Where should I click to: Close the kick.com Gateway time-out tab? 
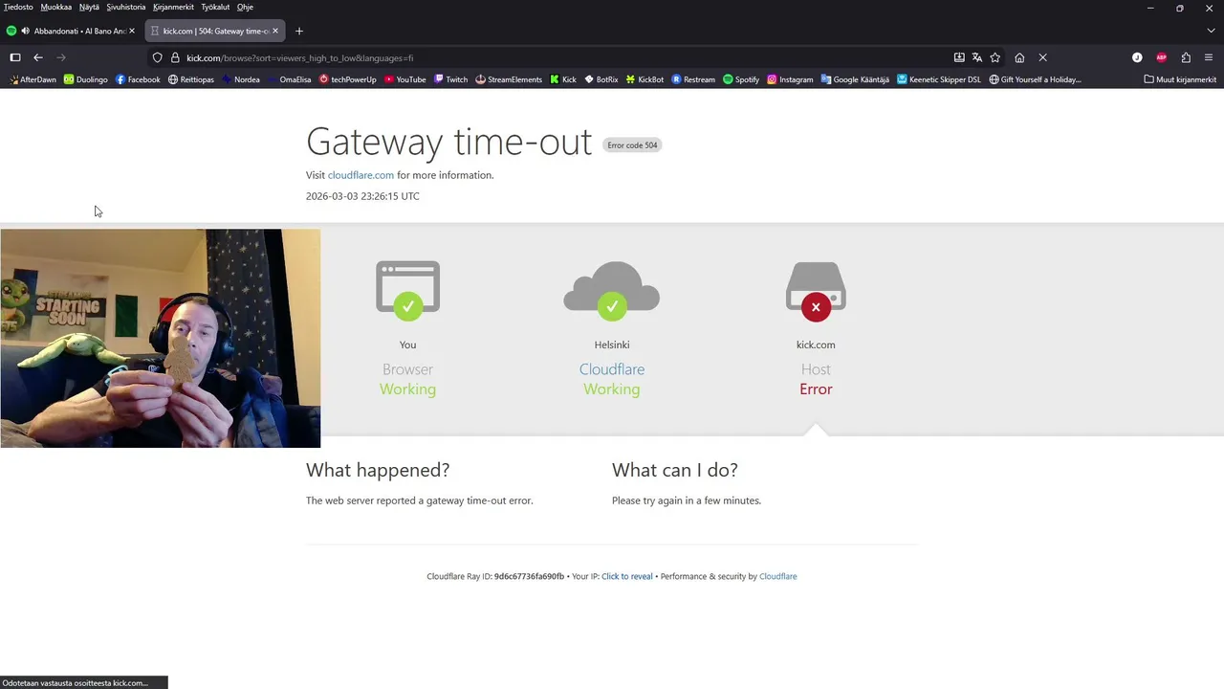pyautogui.click(x=275, y=31)
